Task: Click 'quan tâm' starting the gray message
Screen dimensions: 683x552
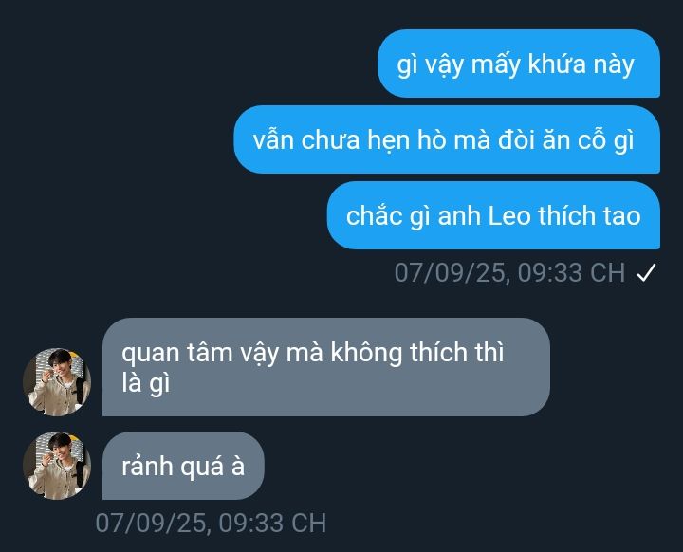Action: [x=176, y=353]
